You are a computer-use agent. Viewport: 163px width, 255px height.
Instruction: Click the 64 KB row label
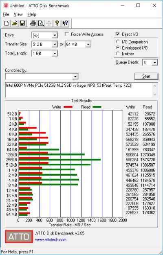coord(12,150)
